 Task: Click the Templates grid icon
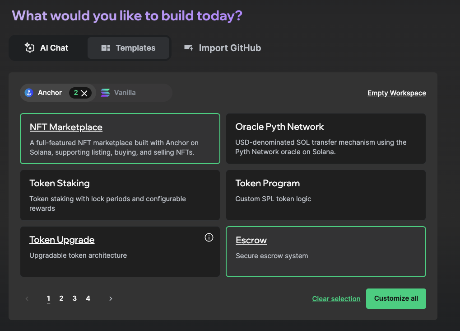(x=106, y=48)
